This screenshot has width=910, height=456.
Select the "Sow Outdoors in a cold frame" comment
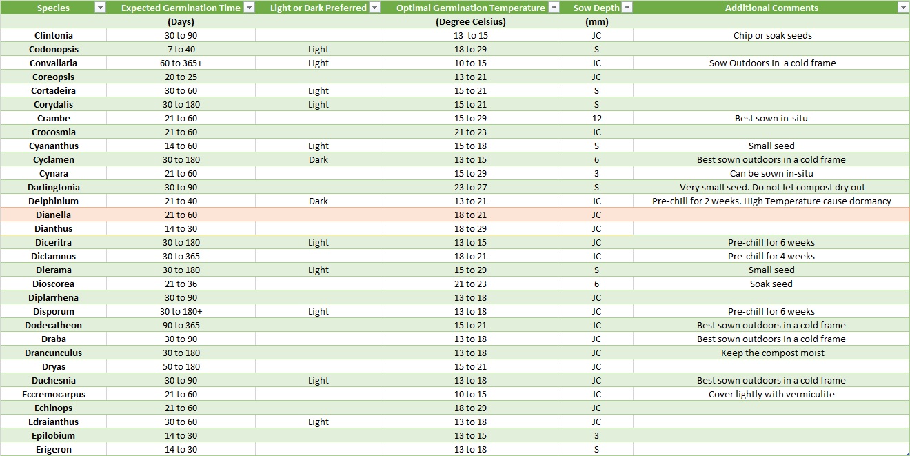771,63
